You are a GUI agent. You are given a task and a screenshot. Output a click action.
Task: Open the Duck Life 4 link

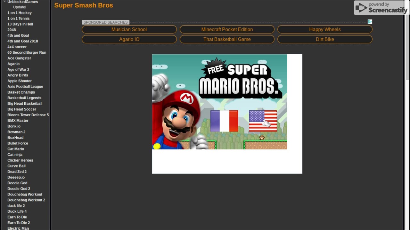click(x=17, y=211)
